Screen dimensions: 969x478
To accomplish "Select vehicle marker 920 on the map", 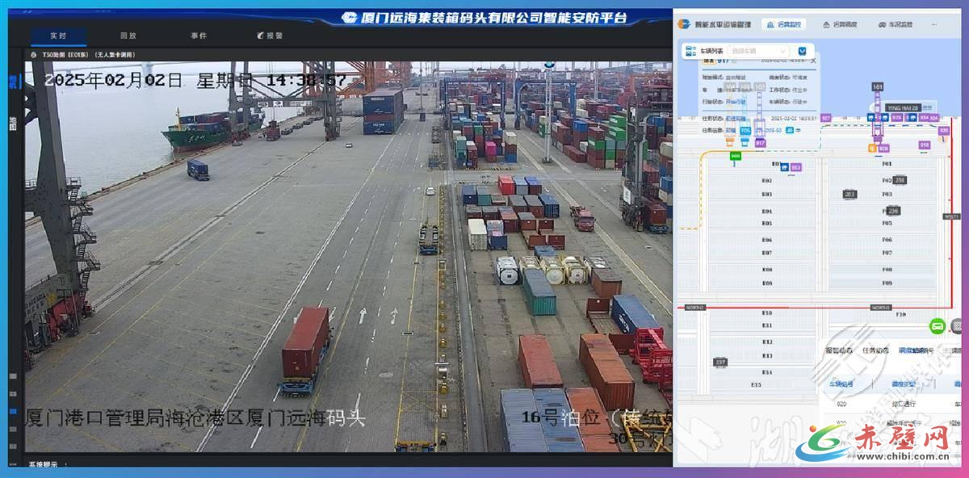I will click(x=943, y=130).
